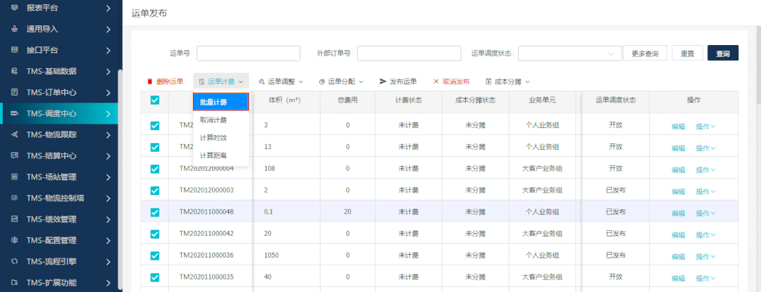Uncheck the row TM202011000048 checkbox

(x=155, y=212)
